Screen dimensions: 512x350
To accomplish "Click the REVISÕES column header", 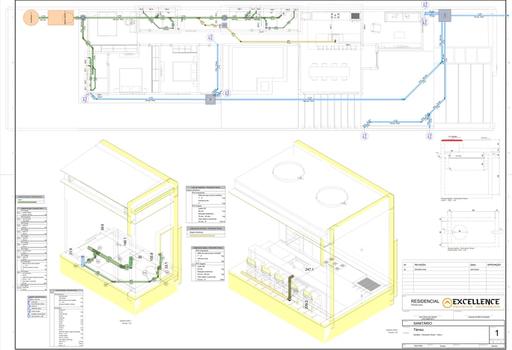I will coord(419,265).
